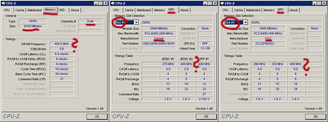Select the Memory tab in the left CPU-Z window
328x122 pixels.
50,10
